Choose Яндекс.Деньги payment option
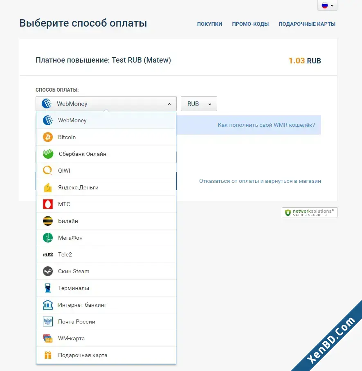This screenshot has height=371, width=362. (x=106, y=187)
